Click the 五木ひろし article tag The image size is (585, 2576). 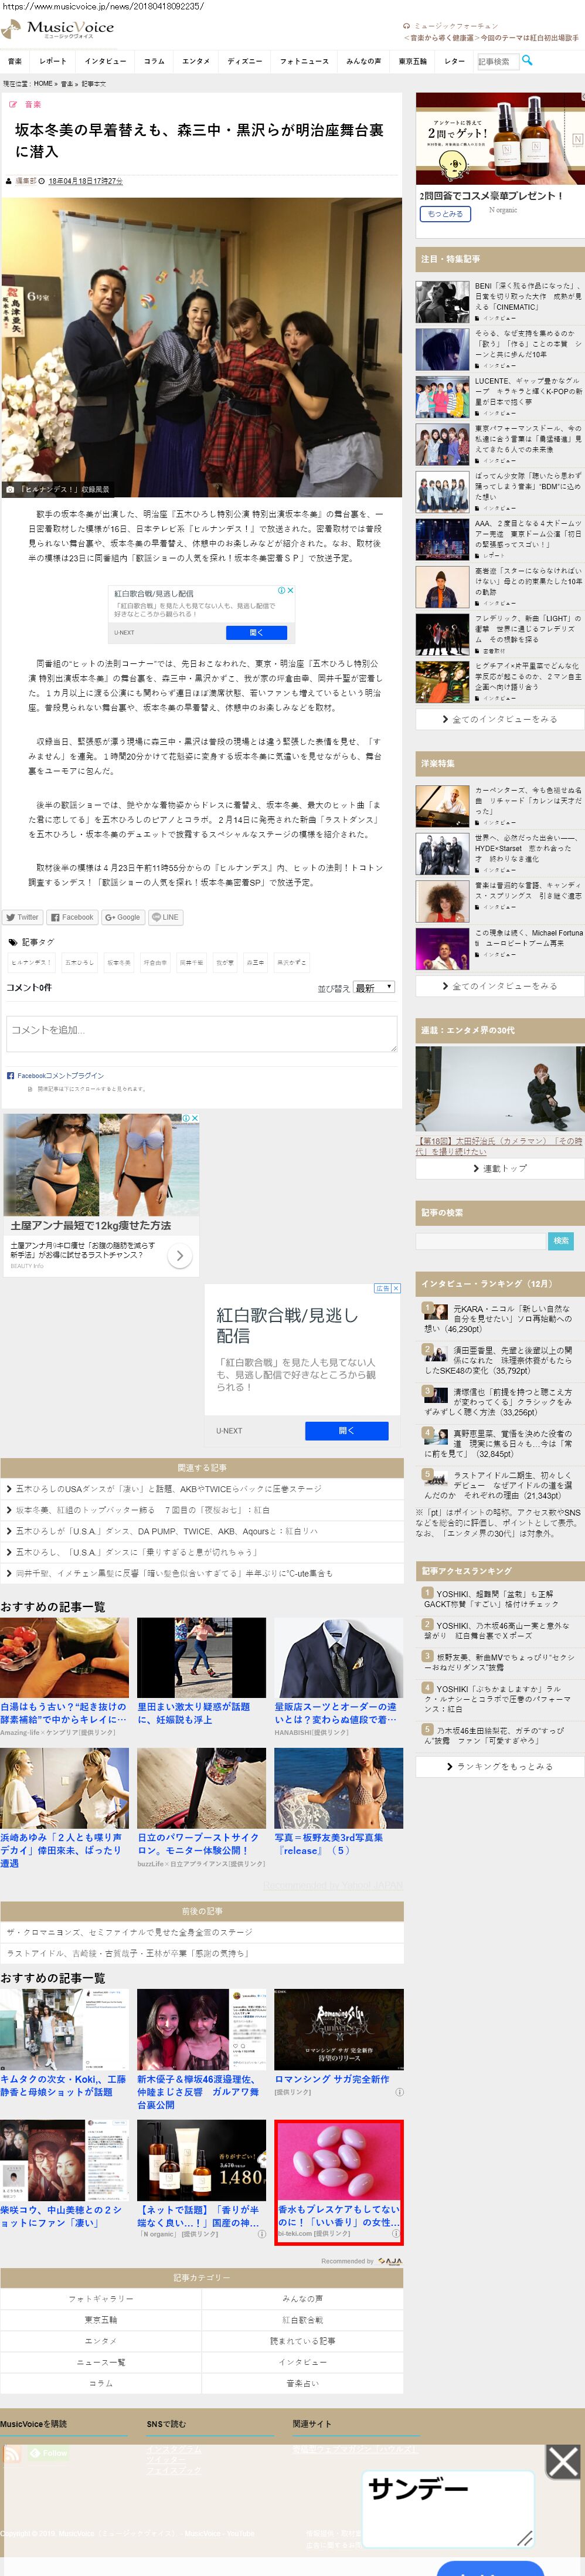[79, 962]
